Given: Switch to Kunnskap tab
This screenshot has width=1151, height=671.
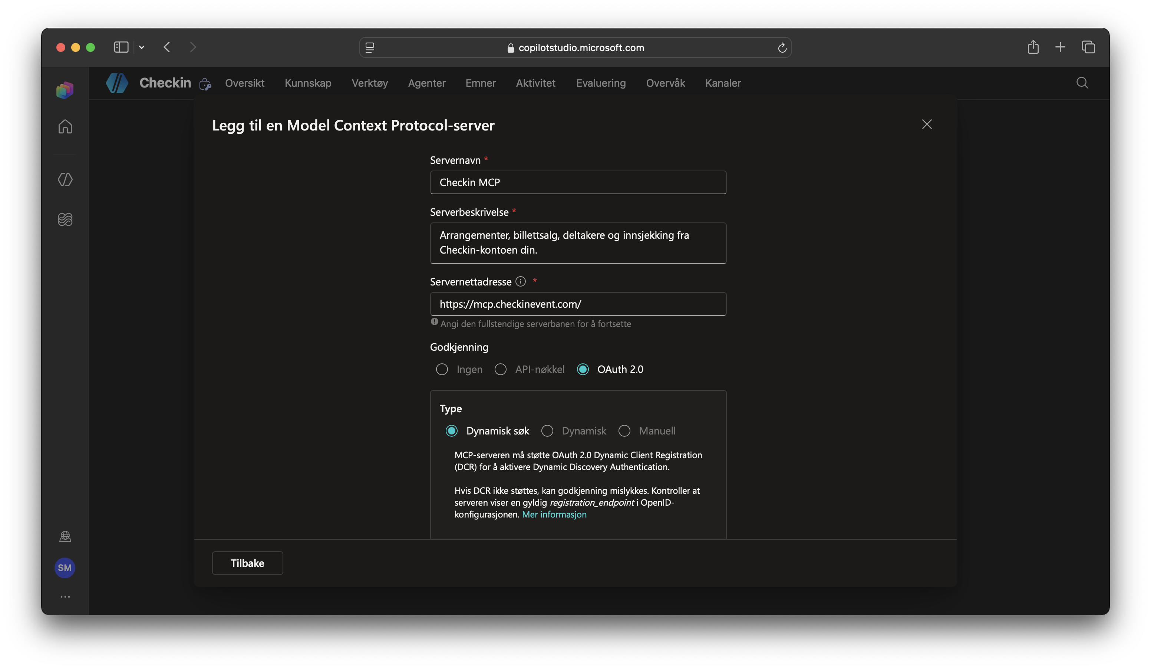Looking at the screenshot, I should coord(308,83).
